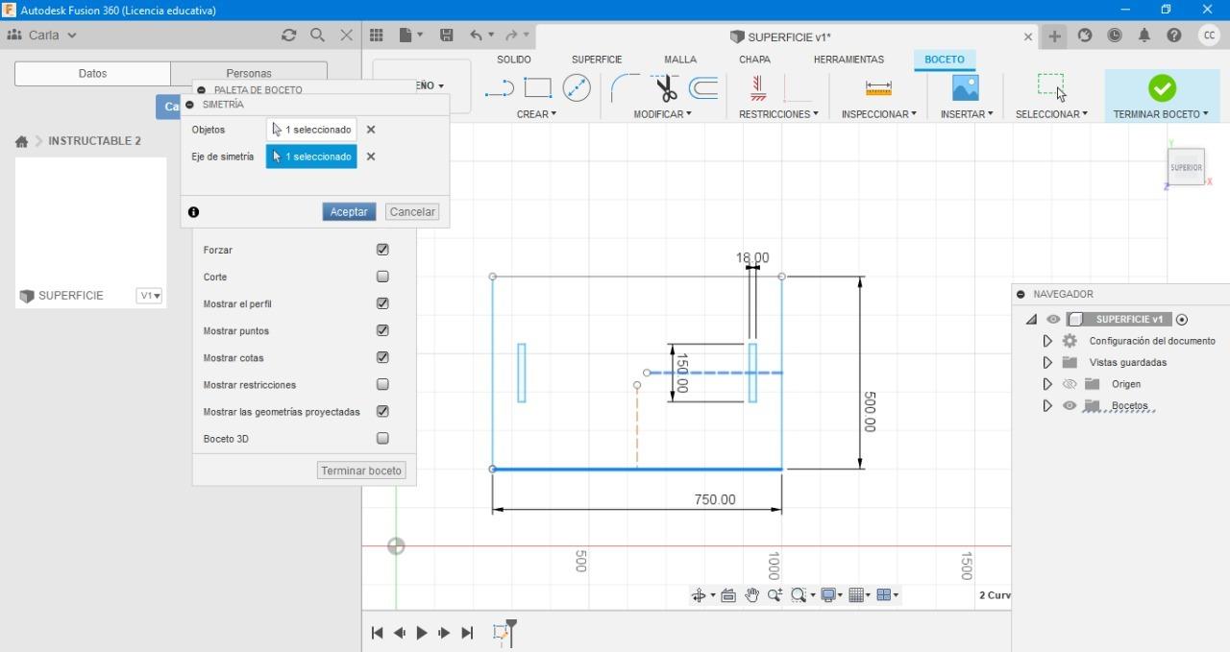Screen dimensions: 1230x652
Task: Open the CREAR dropdown
Action: pos(536,114)
